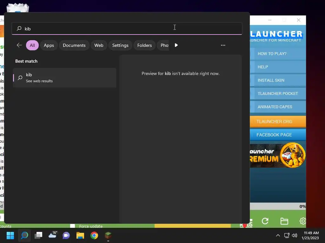Close the TLauncher window
The image size is (325, 243).
point(298,20)
